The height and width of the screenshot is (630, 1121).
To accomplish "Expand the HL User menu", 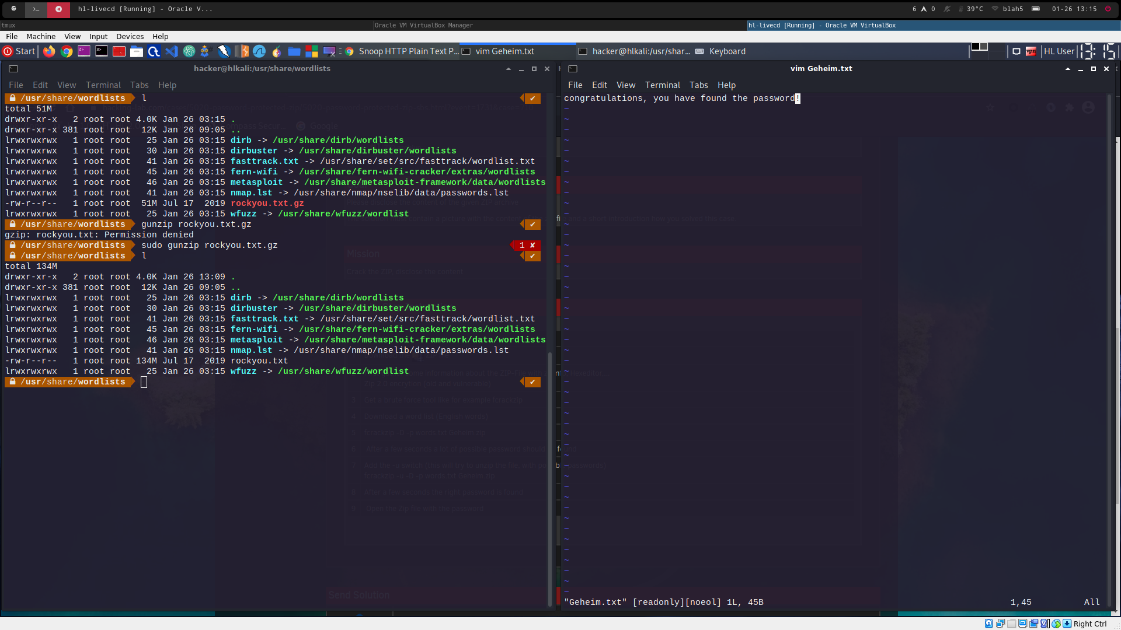I will [x=1059, y=51].
